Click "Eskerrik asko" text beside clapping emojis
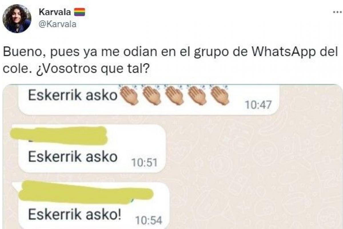This screenshot has width=343, height=229. coord(73,96)
